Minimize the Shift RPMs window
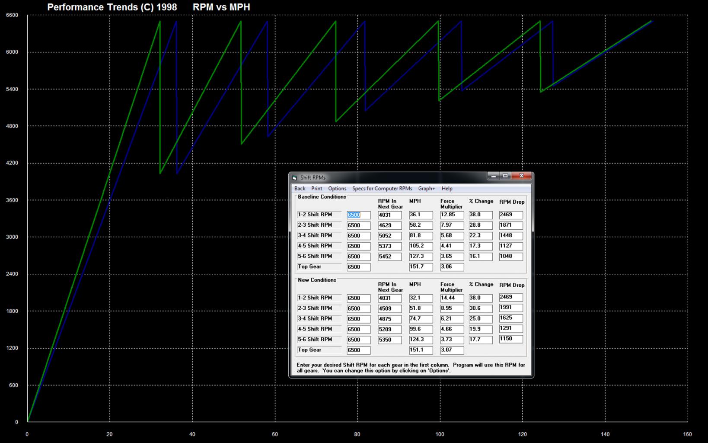The width and height of the screenshot is (708, 443). coord(493,176)
